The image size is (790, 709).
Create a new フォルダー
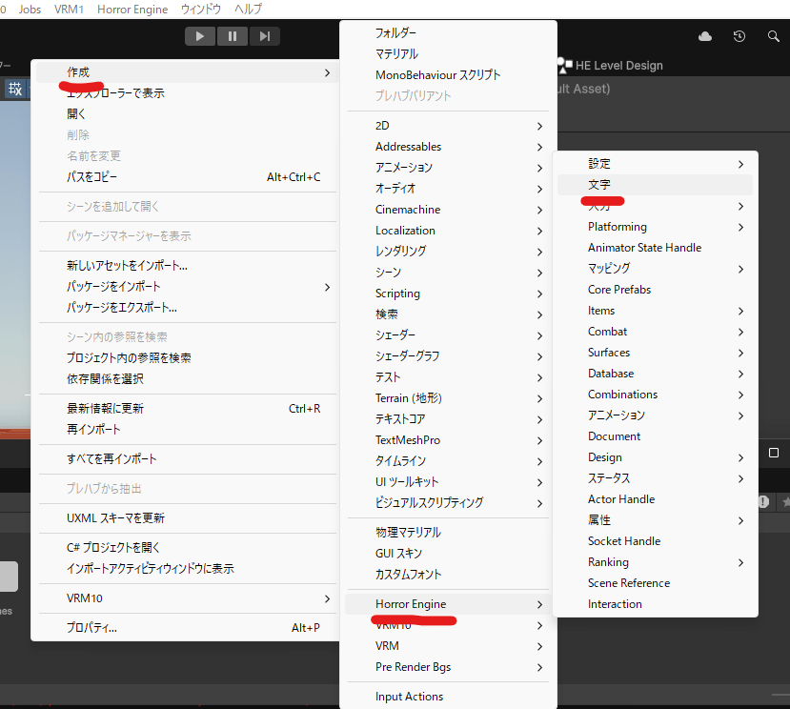click(x=449, y=33)
